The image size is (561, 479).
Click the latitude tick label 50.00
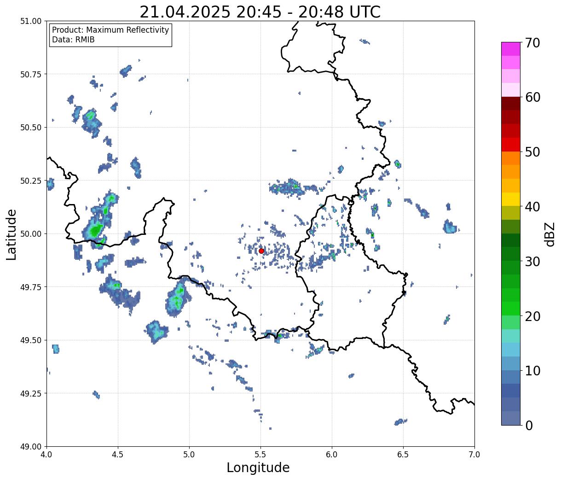click(31, 234)
